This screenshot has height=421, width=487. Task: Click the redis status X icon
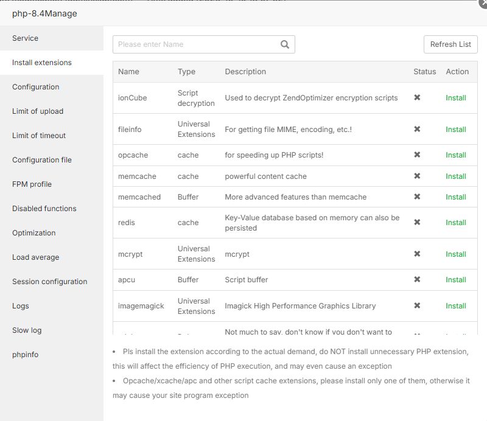click(x=417, y=222)
